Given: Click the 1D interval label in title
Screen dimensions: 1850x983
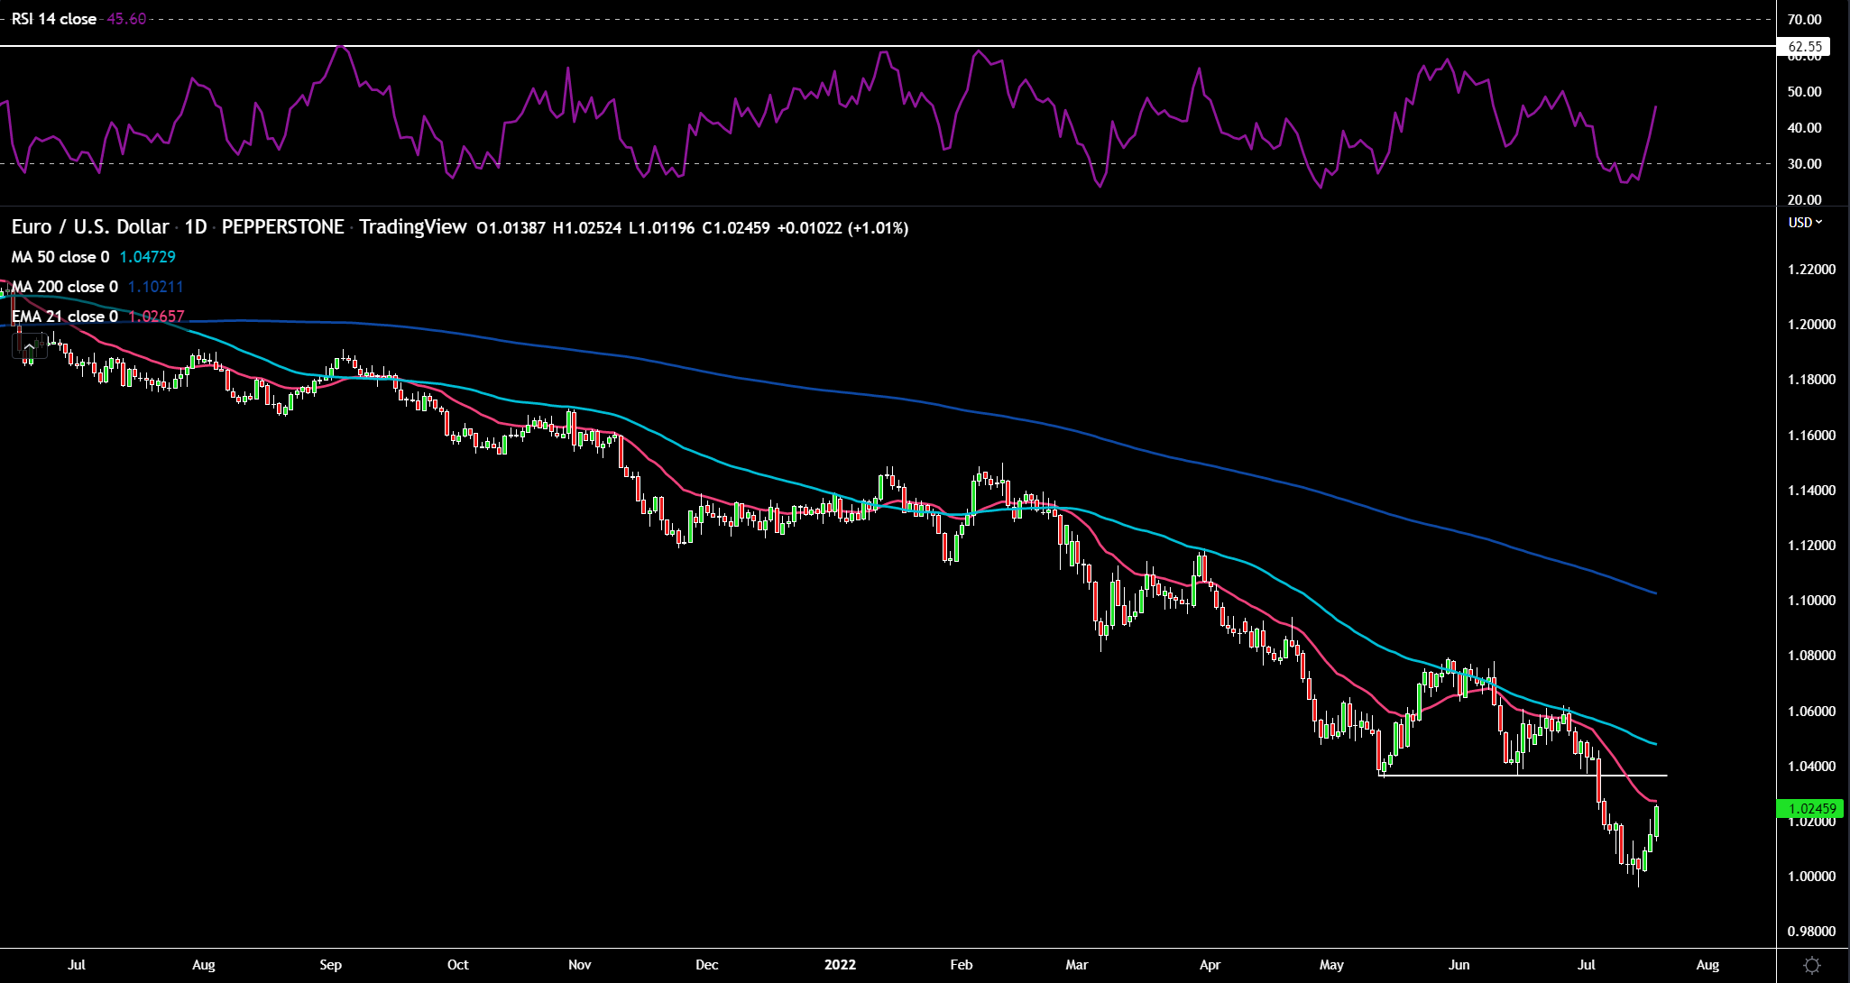Looking at the screenshot, I should 196,227.
